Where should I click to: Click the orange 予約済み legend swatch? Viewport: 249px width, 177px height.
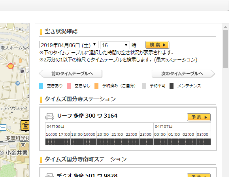(96, 86)
